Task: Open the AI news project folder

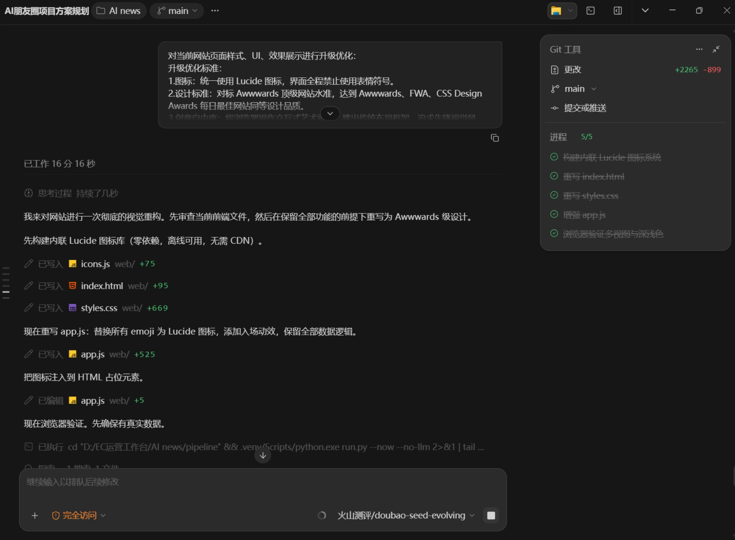Action: pos(119,11)
